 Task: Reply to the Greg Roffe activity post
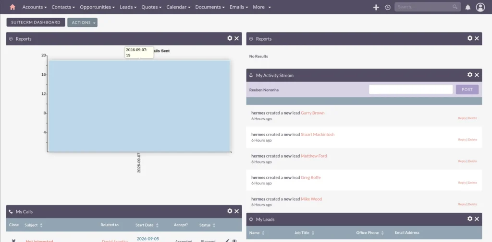tap(462, 183)
